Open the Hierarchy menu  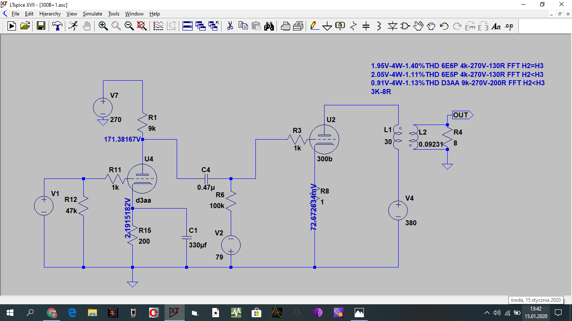(50, 14)
